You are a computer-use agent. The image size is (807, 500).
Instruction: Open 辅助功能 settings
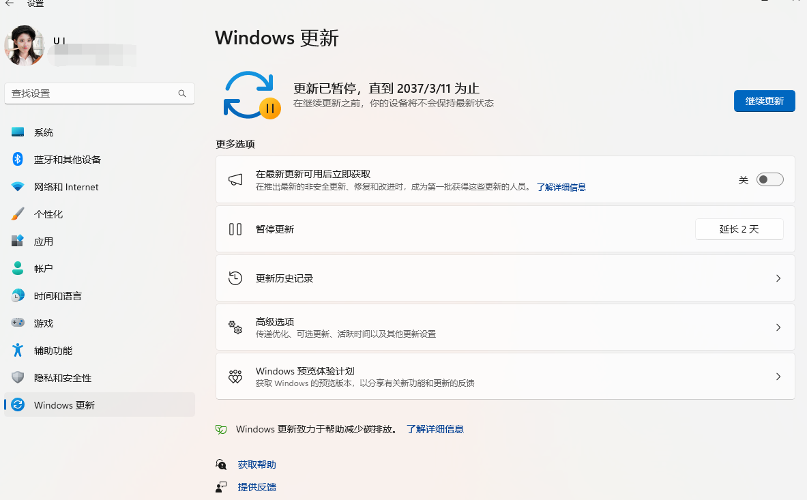[x=100, y=351]
